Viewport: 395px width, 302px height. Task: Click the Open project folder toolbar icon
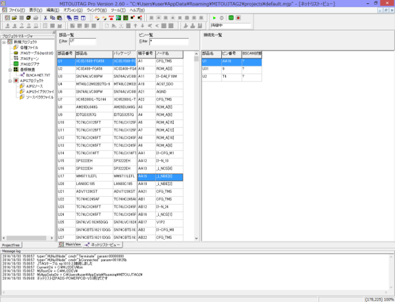point(14,18)
